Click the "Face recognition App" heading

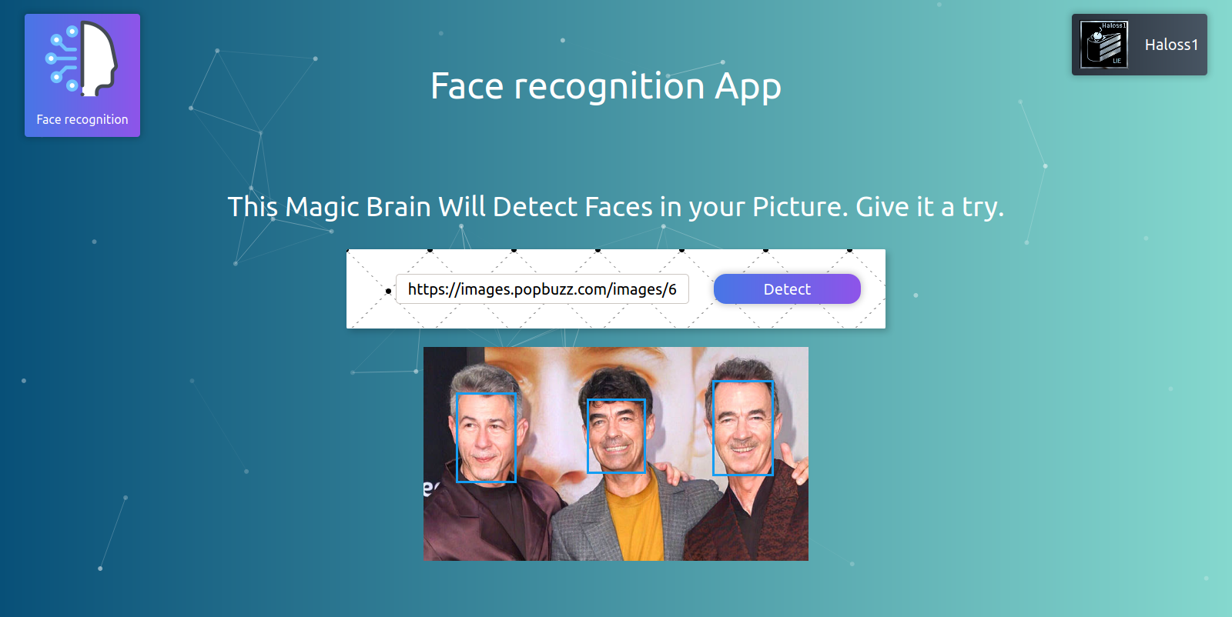tap(606, 86)
